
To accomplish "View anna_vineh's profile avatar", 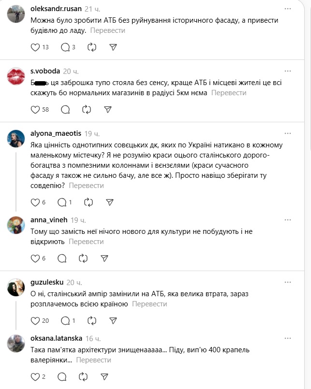I will click(16, 225).
